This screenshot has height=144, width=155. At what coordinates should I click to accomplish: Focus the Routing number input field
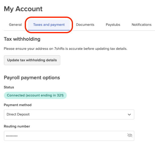(x=69, y=136)
